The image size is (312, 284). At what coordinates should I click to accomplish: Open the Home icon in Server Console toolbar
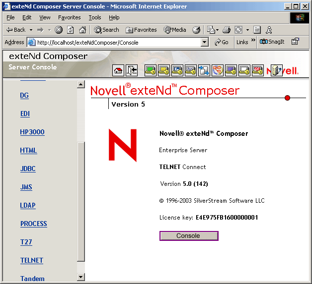pyautogui.click(x=118, y=70)
